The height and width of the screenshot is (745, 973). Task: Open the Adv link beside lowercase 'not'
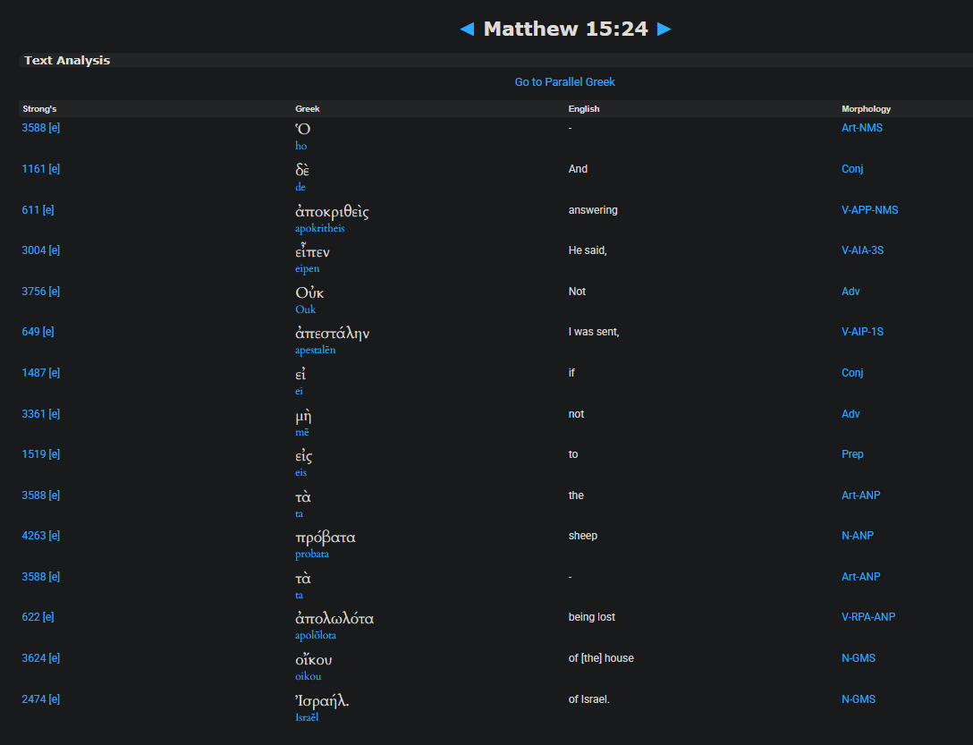pyautogui.click(x=850, y=413)
